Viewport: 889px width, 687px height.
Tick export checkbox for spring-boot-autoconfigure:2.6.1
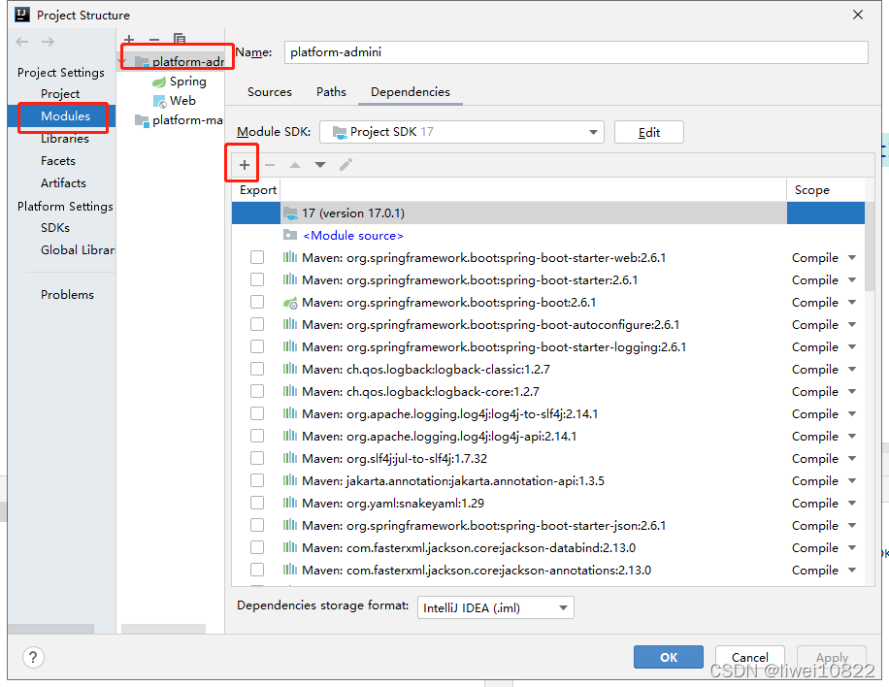257,324
